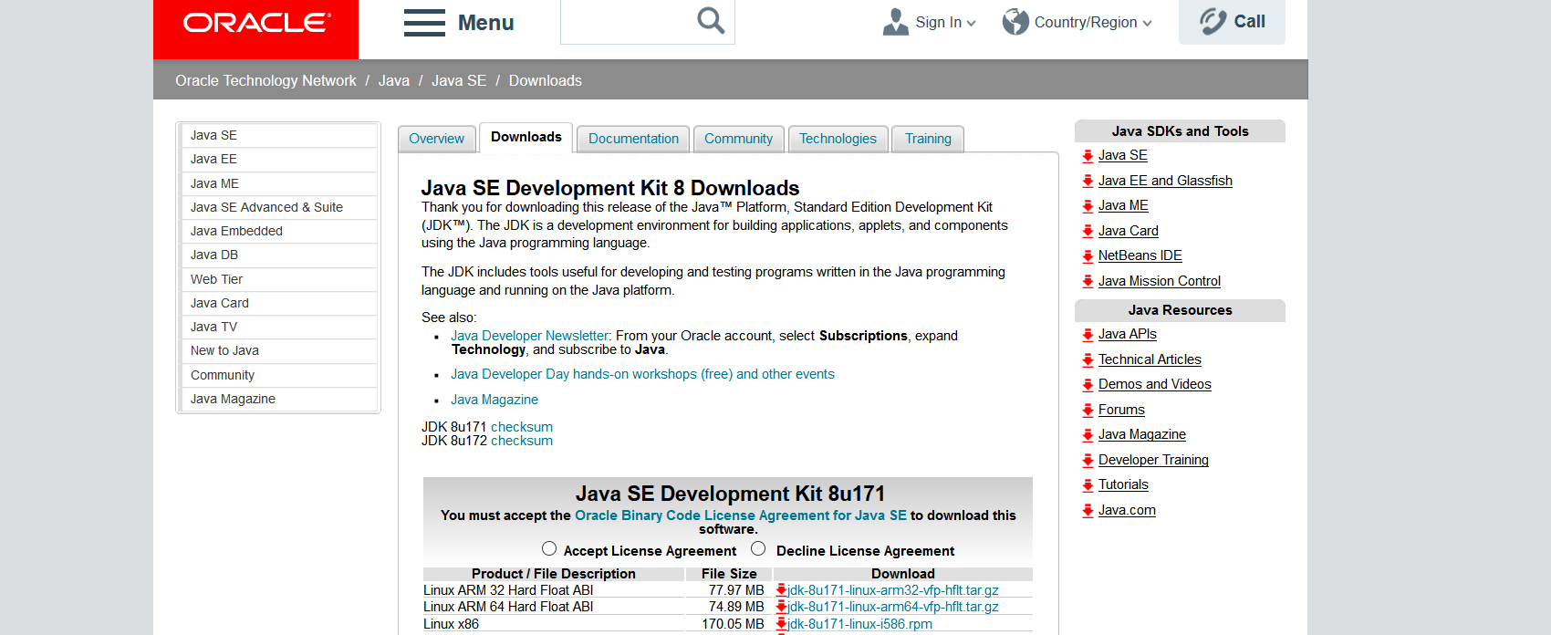Click the Oracle logo
The width and height of the screenshot is (1551, 635).
pyautogui.click(x=256, y=23)
